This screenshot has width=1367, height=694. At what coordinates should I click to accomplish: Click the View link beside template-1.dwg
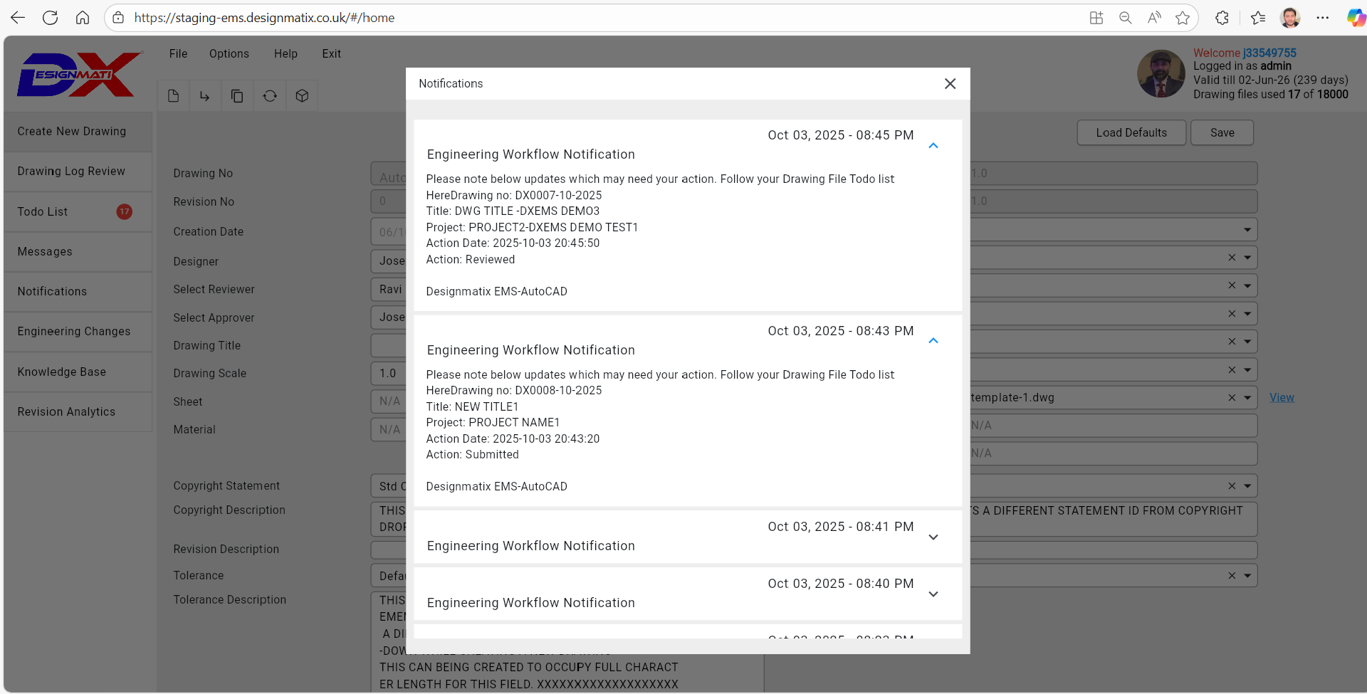(x=1282, y=398)
